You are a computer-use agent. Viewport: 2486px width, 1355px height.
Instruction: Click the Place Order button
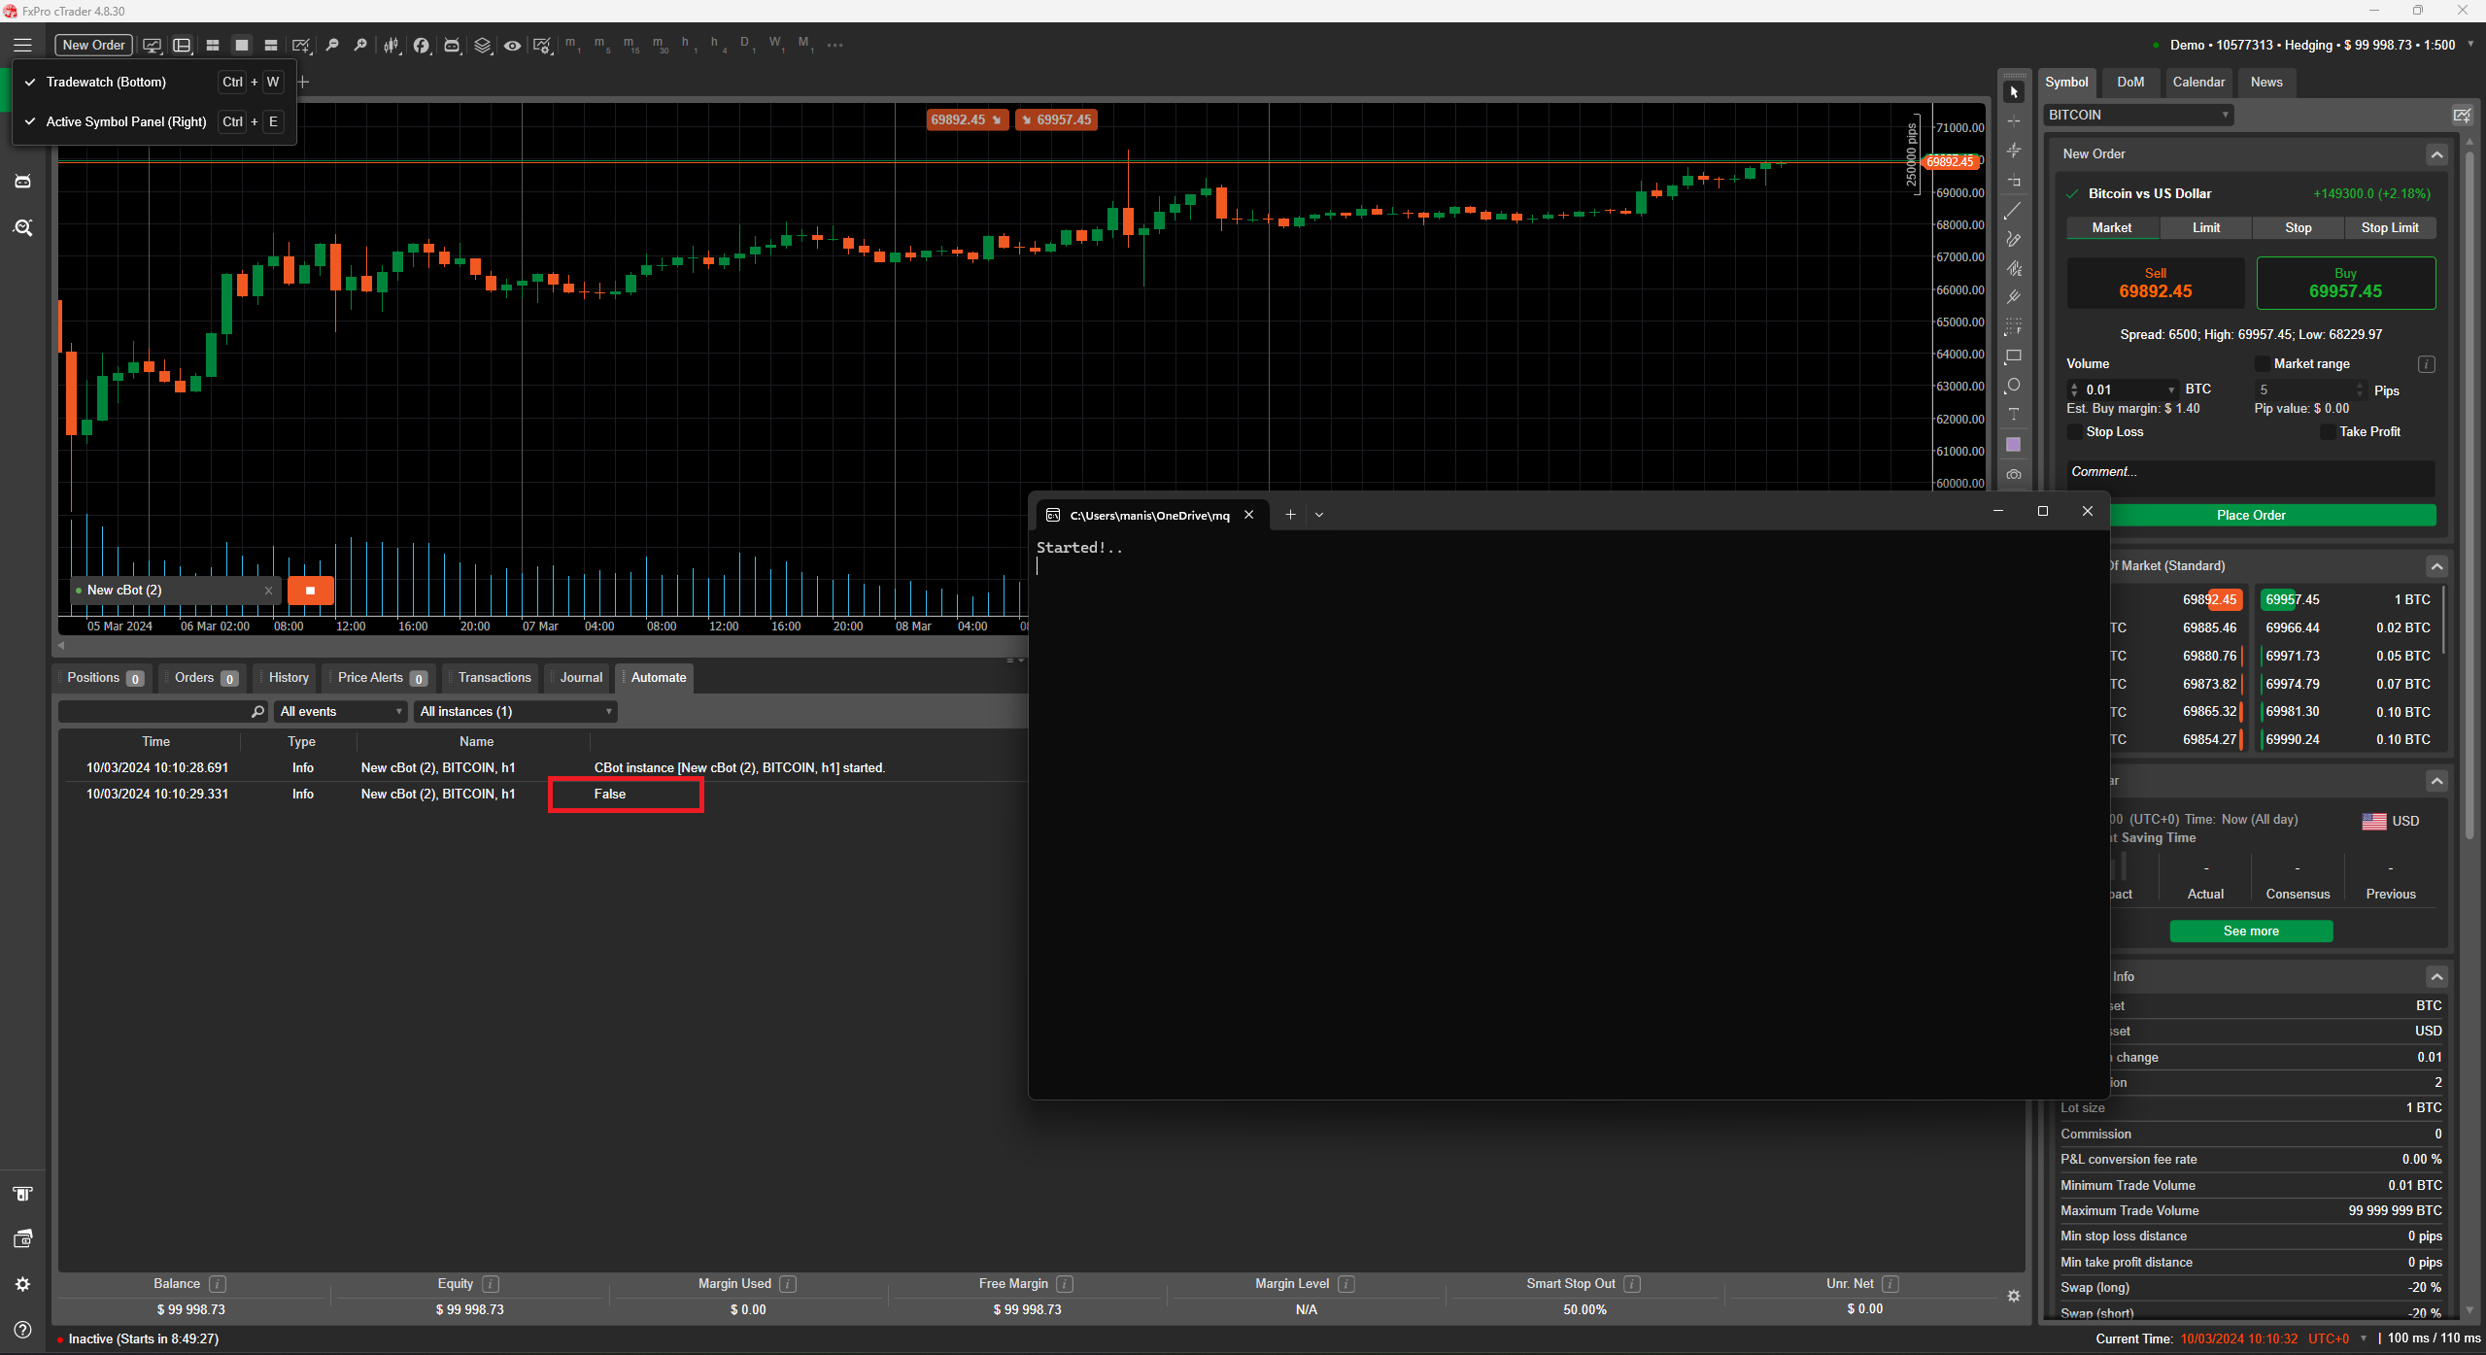(2251, 515)
